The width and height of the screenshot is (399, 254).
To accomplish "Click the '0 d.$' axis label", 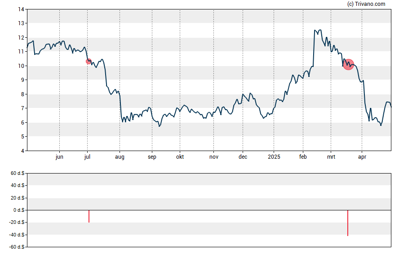I will (19, 210).
